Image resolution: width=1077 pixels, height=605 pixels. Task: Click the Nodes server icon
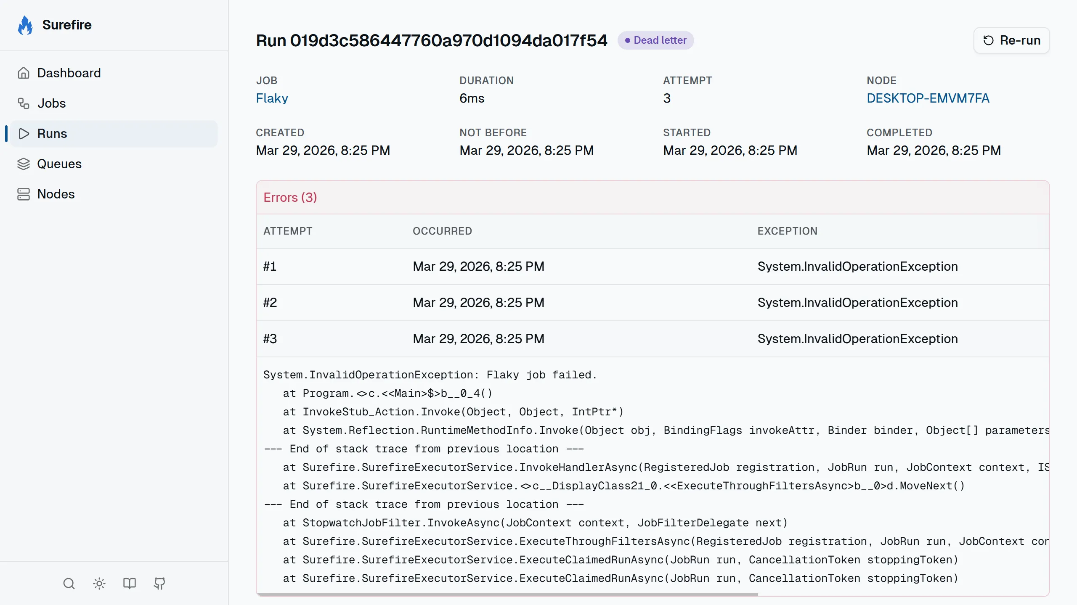24,194
